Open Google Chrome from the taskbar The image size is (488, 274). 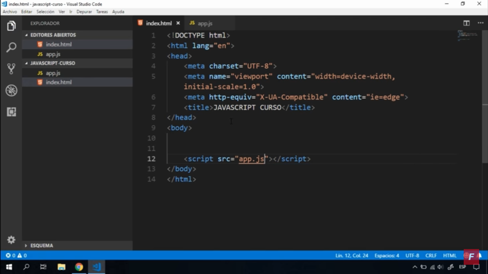click(79, 267)
